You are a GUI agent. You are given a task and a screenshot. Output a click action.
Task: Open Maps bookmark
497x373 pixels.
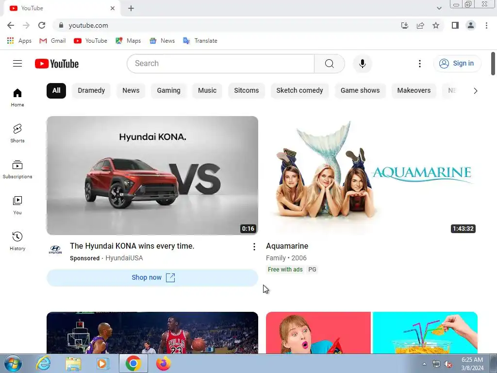coord(128,41)
